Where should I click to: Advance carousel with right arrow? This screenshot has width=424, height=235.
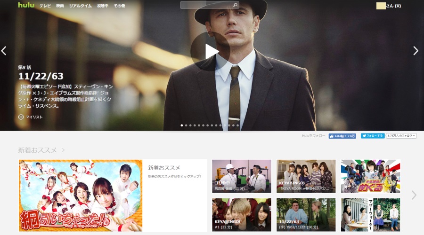pyautogui.click(x=416, y=51)
